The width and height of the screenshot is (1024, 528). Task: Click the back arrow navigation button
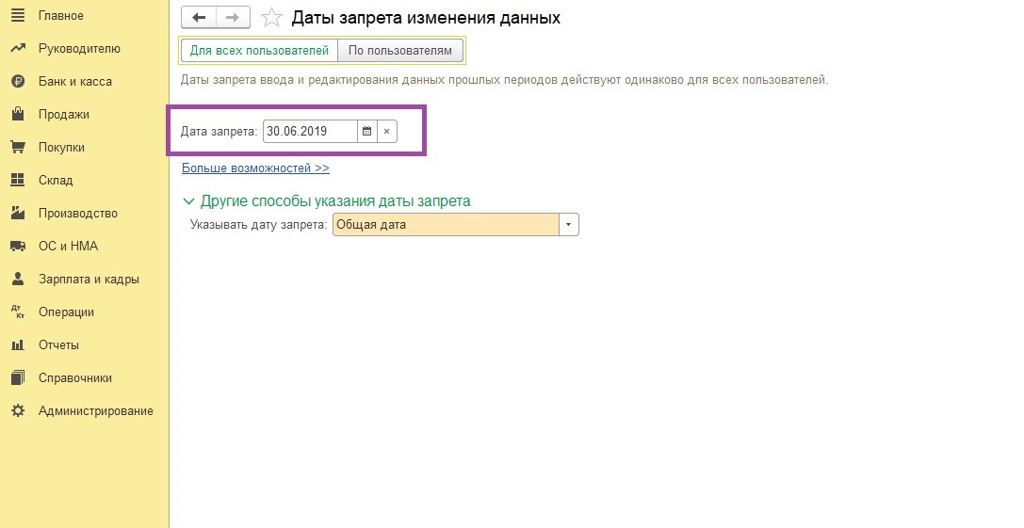(x=199, y=18)
